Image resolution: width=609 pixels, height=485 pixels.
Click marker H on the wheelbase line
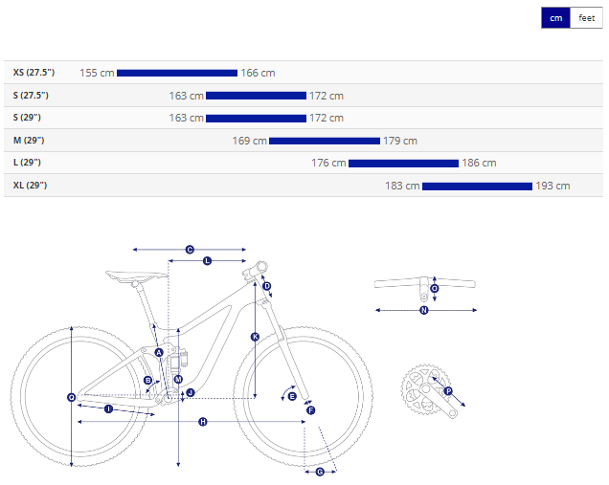click(203, 422)
